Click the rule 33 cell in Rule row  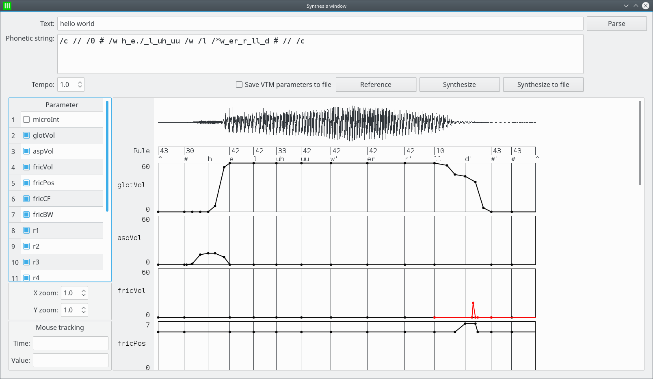(x=288, y=151)
